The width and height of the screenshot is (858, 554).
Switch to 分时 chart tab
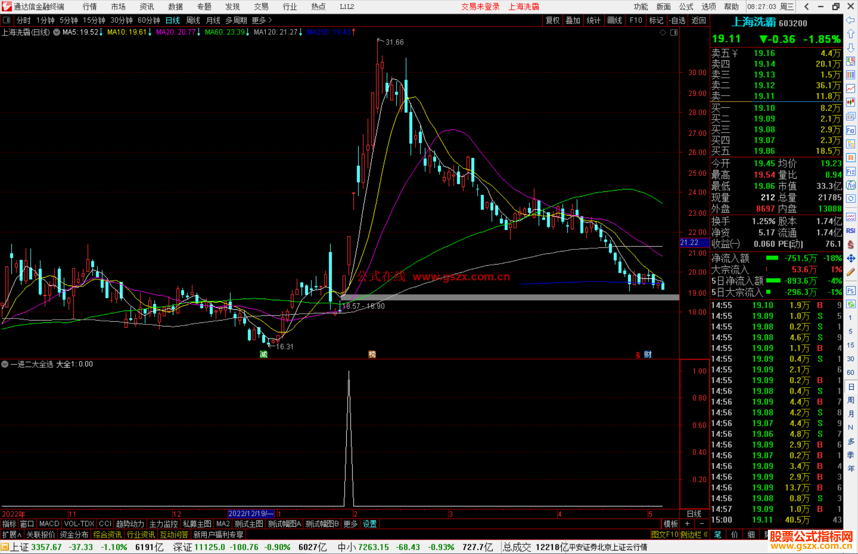[23, 20]
